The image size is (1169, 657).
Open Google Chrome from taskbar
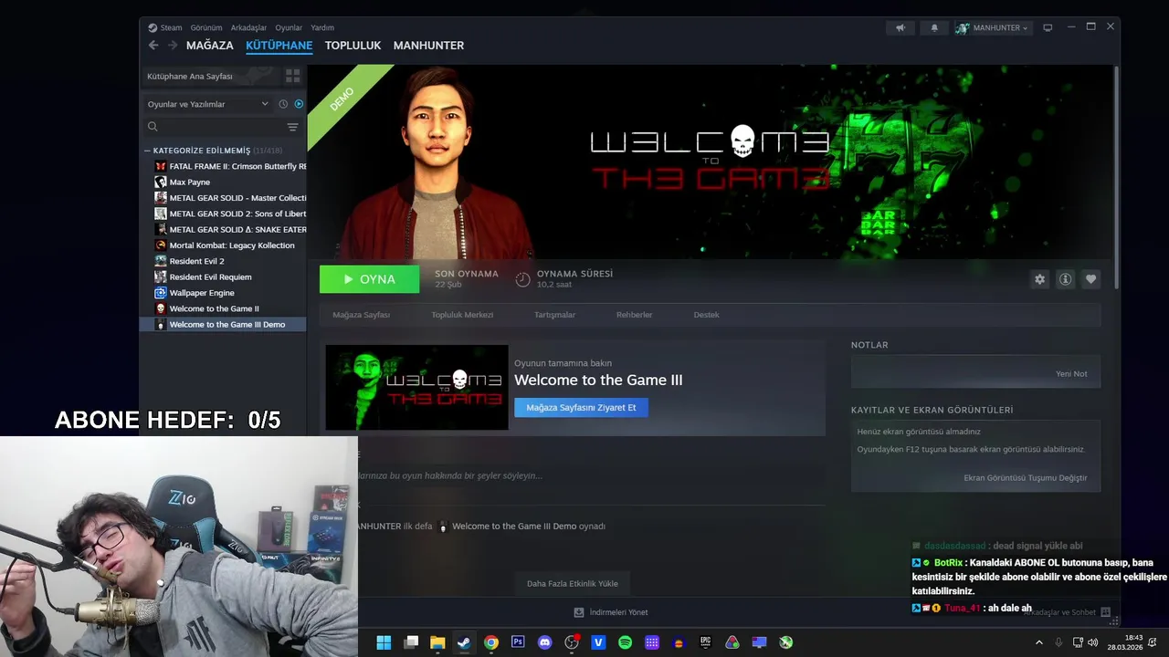[x=491, y=642]
